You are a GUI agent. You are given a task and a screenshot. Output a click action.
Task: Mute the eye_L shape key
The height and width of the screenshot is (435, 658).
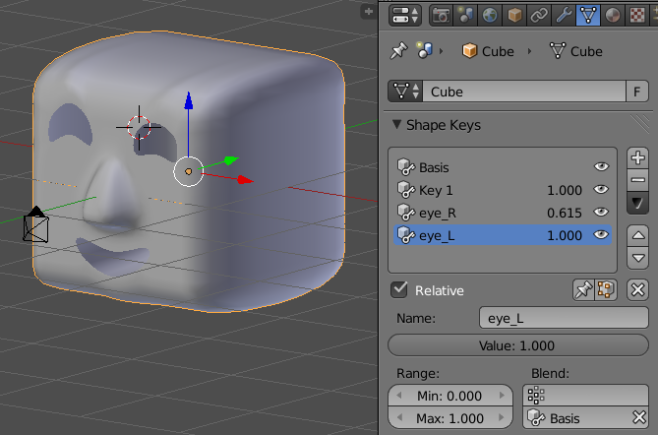coord(601,234)
